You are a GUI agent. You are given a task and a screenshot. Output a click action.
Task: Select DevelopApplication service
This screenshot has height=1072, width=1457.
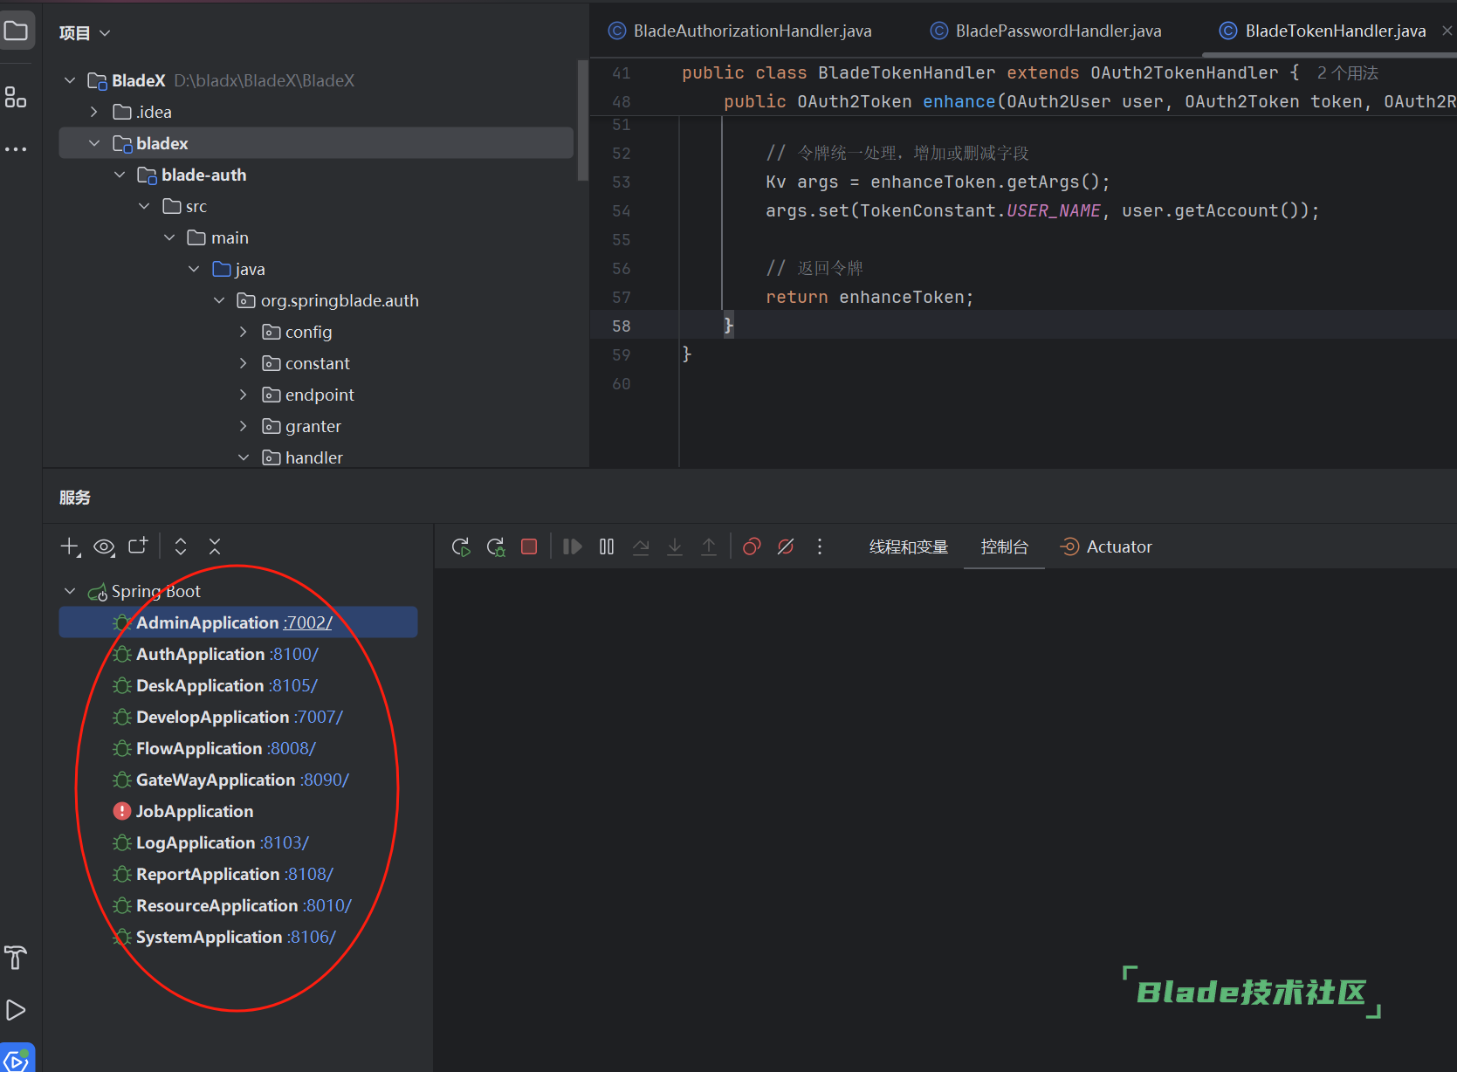(x=238, y=717)
